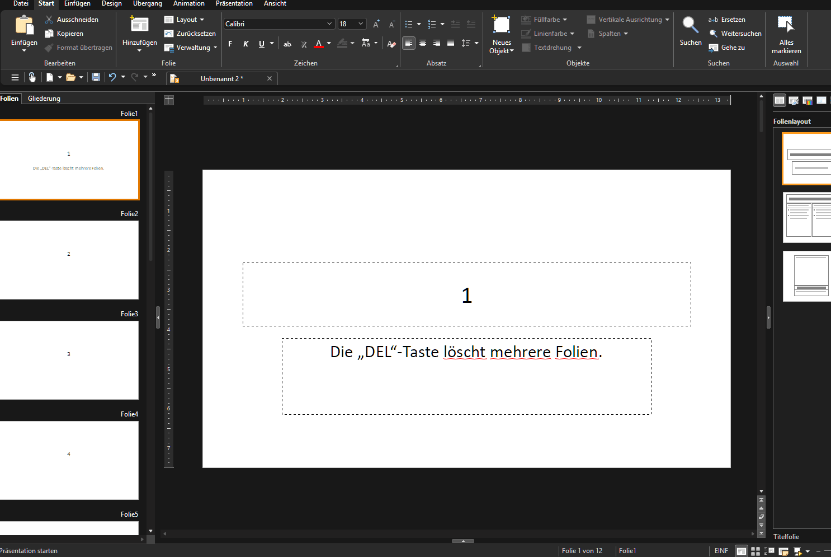Save document with floppy disk icon
Viewport: 831px width, 557px height.
click(x=96, y=77)
